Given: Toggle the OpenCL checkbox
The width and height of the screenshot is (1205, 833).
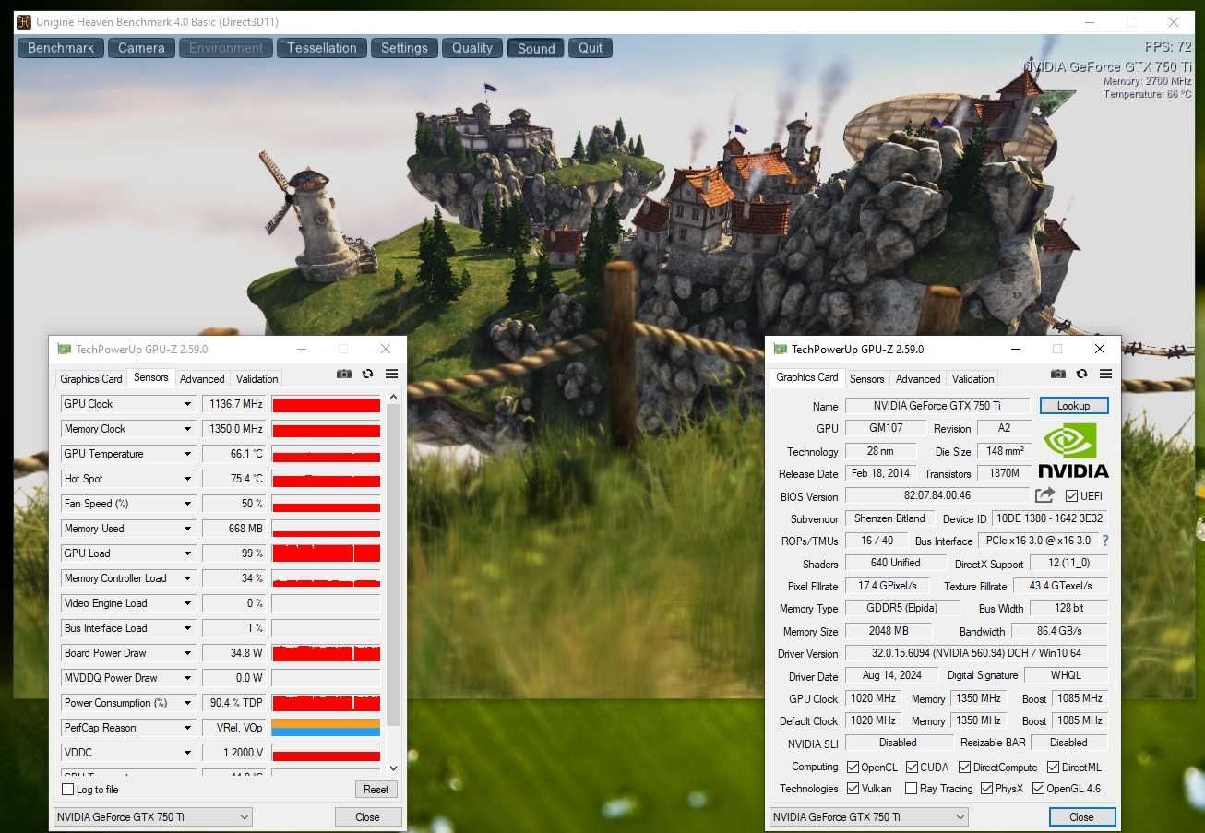Looking at the screenshot, I should coord(853,768).
